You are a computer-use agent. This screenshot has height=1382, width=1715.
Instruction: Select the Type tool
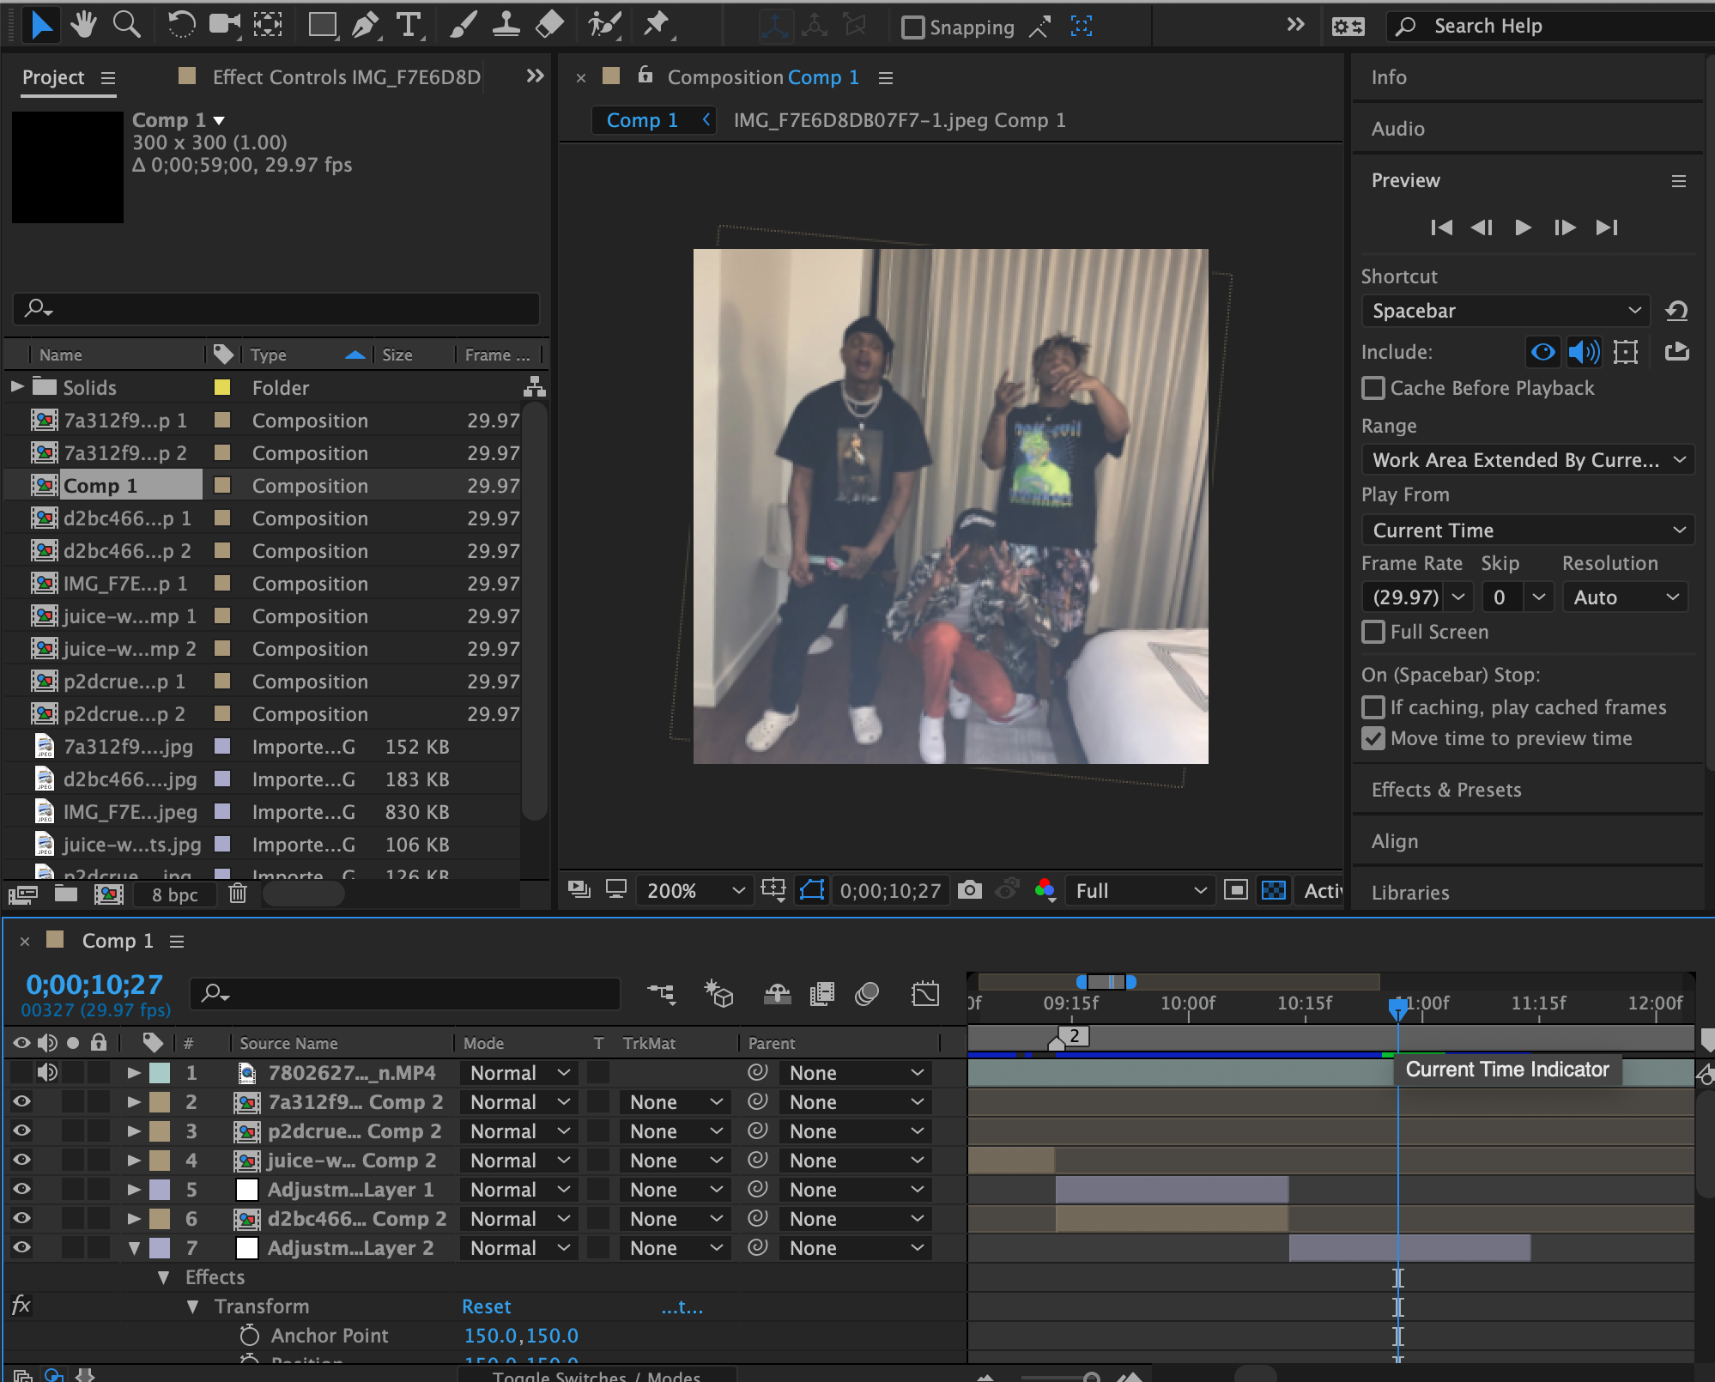[x=409, y=25]
